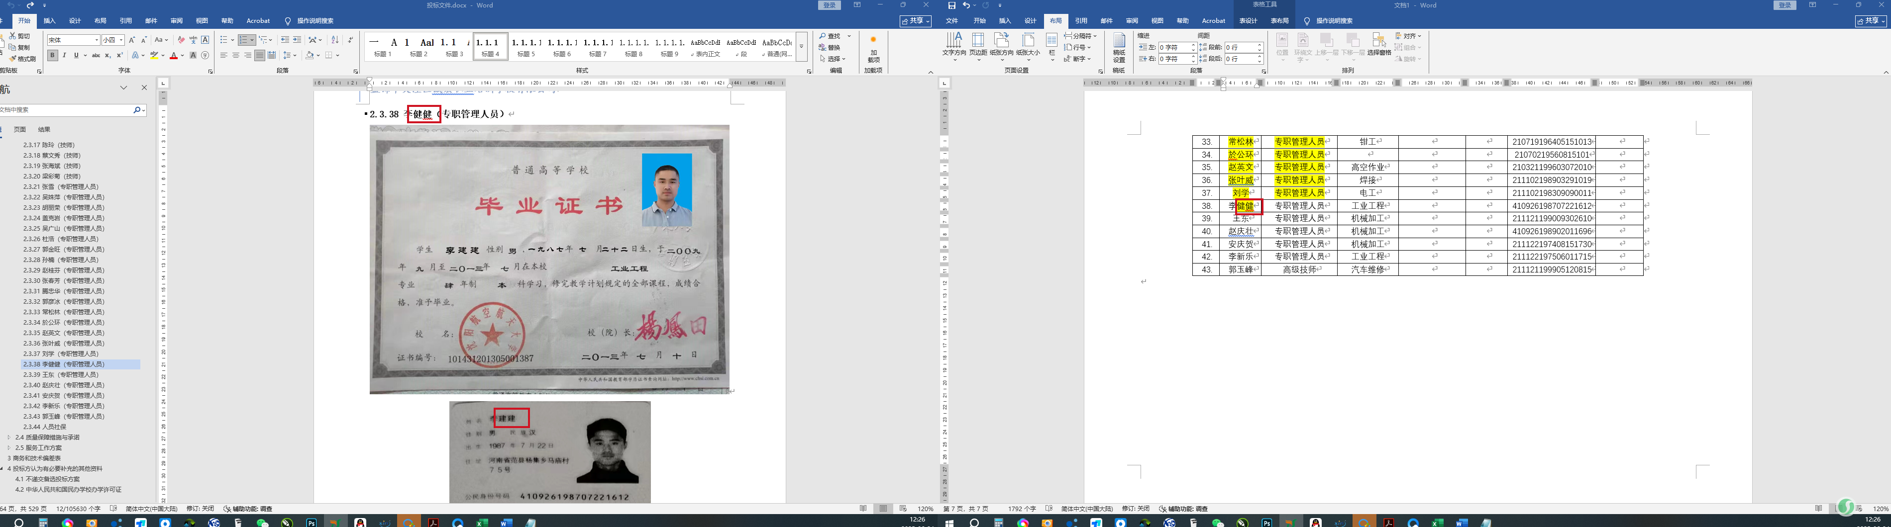The width and height of the screenshot is (1891, 527).
Task: Open the File (文件) tab in right window
Action: tap(952, 20)
